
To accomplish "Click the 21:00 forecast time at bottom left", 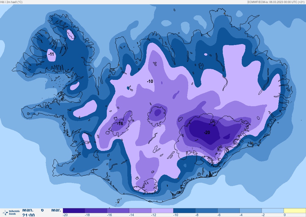I will click(28, 215).
